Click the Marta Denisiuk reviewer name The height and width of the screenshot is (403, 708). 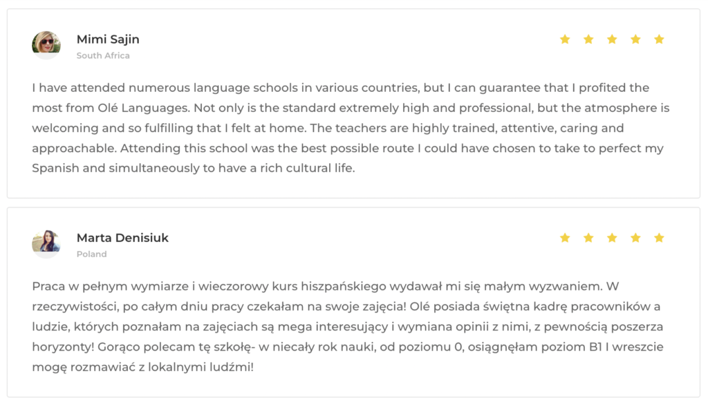coord(122,238)
